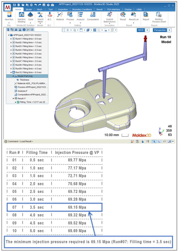The width and height of the screenshot is (178, 252).
Task: Open the Boundary Conditions ribbon tab
Action: pyautogui.click(x=82, y=9)
